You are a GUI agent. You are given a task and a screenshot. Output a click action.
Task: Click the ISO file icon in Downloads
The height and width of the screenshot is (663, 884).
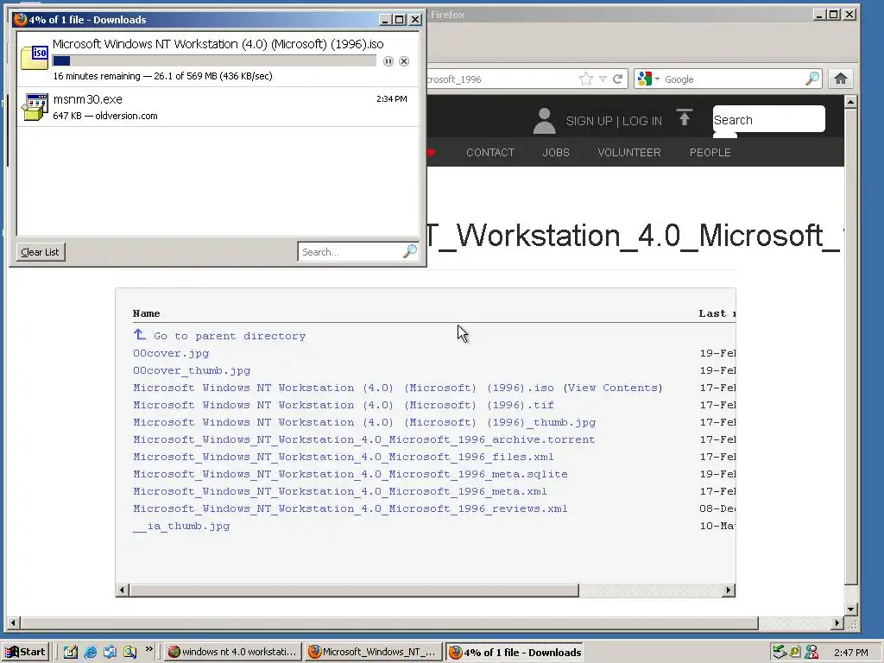click(35, 58)
